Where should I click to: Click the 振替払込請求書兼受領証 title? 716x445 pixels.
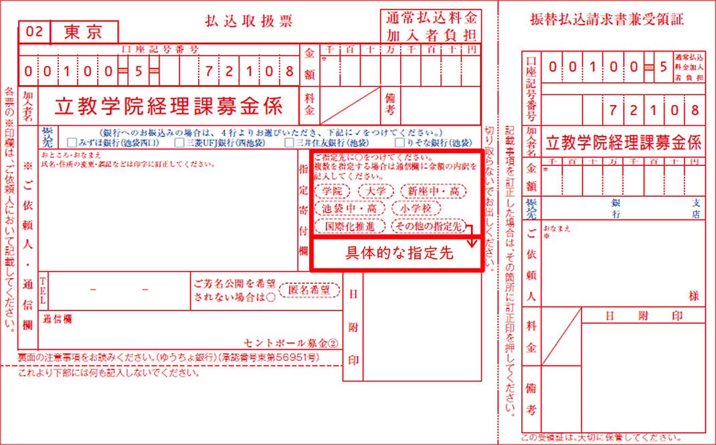click(607, 19)
